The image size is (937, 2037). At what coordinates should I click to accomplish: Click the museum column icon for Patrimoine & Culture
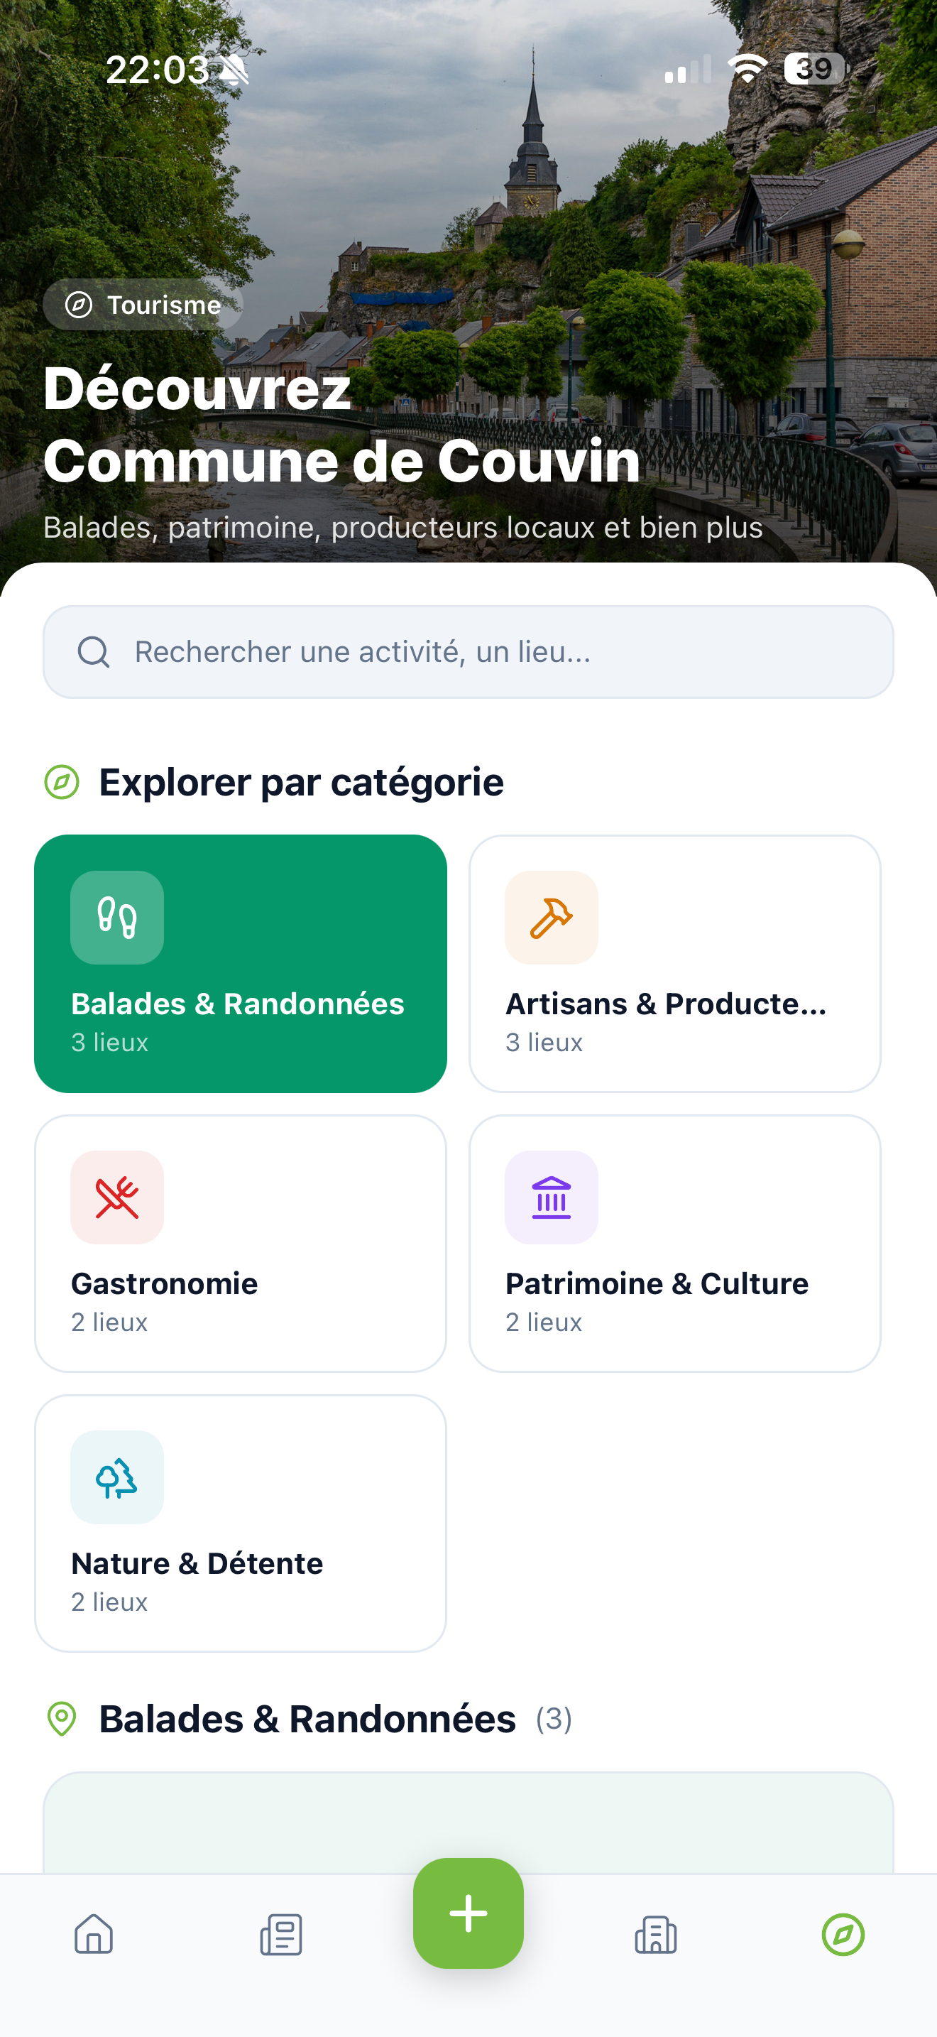(552, 1197)
